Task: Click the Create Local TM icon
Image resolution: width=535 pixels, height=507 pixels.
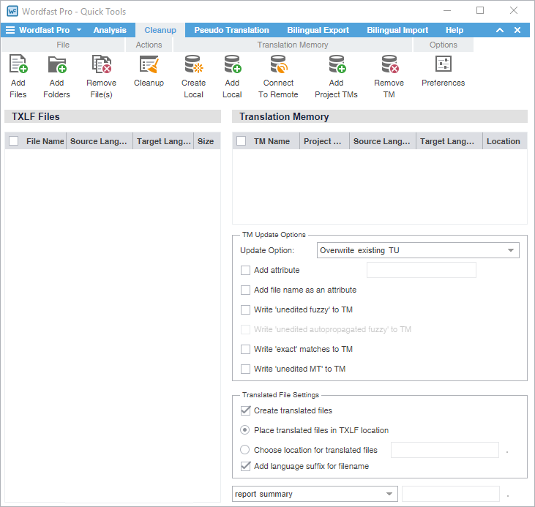Action: [x=193, y=64]
